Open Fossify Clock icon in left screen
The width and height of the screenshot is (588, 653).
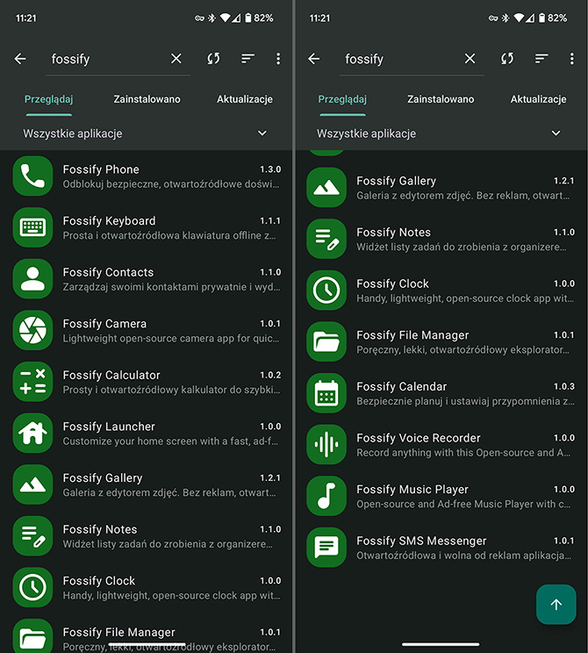pyautogui.click(x=32, y=587)
